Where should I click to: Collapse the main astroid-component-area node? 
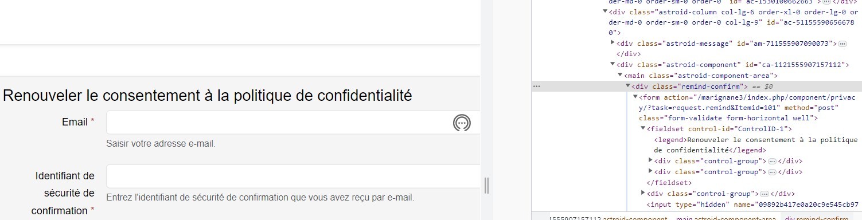coord(620,75)
